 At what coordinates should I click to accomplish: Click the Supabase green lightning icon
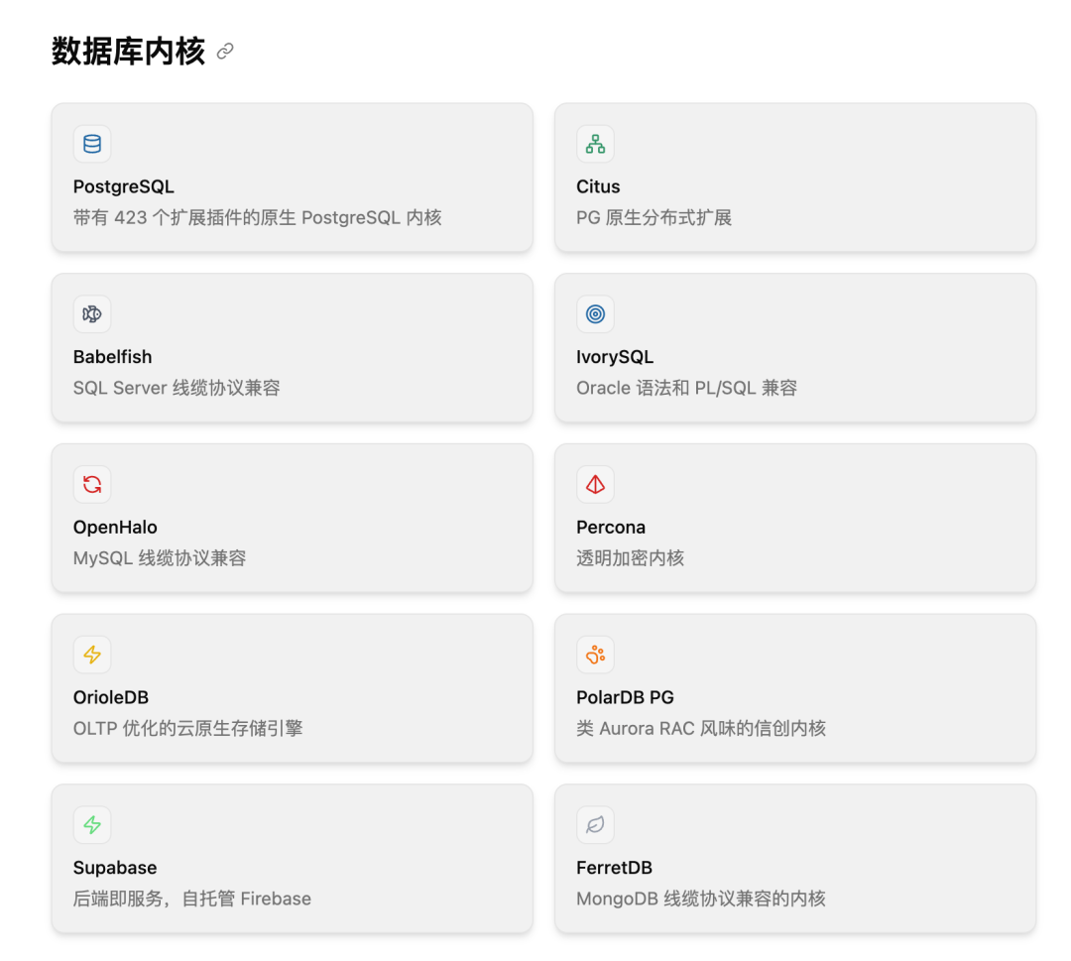[x=92, y=824]
